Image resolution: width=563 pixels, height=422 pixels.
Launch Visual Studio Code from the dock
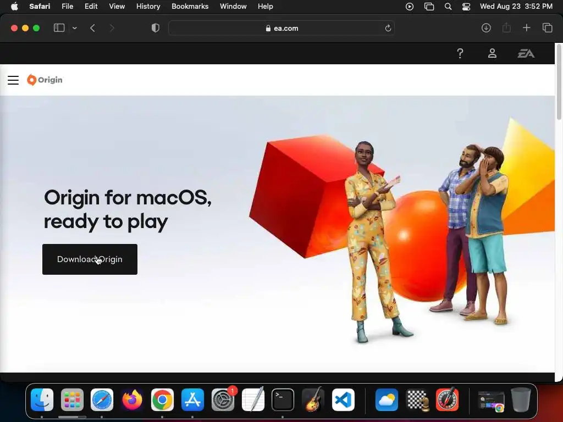(x=343, y=400)
